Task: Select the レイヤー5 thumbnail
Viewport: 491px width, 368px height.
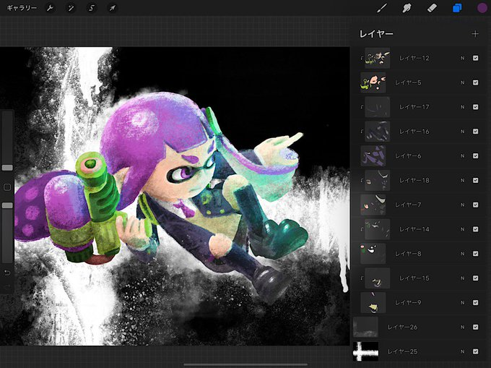Action: point(373,82)
